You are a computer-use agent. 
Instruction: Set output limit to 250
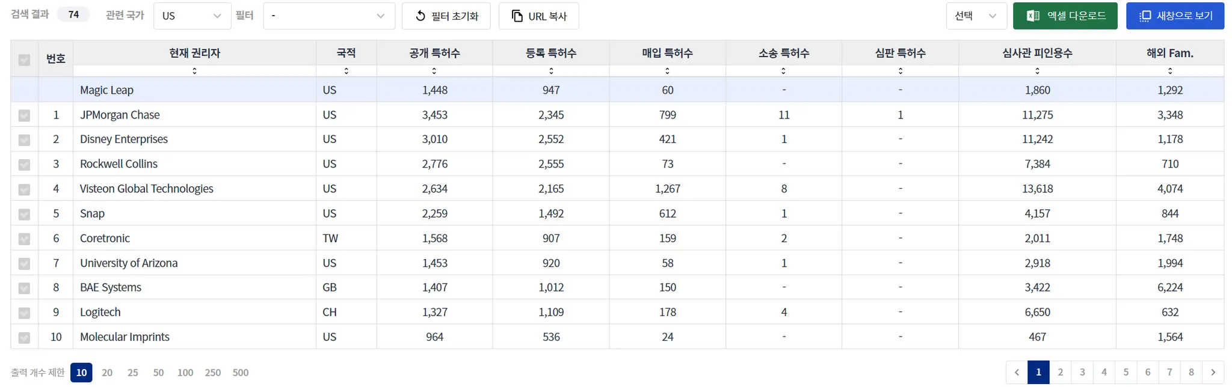pos(213,373)
